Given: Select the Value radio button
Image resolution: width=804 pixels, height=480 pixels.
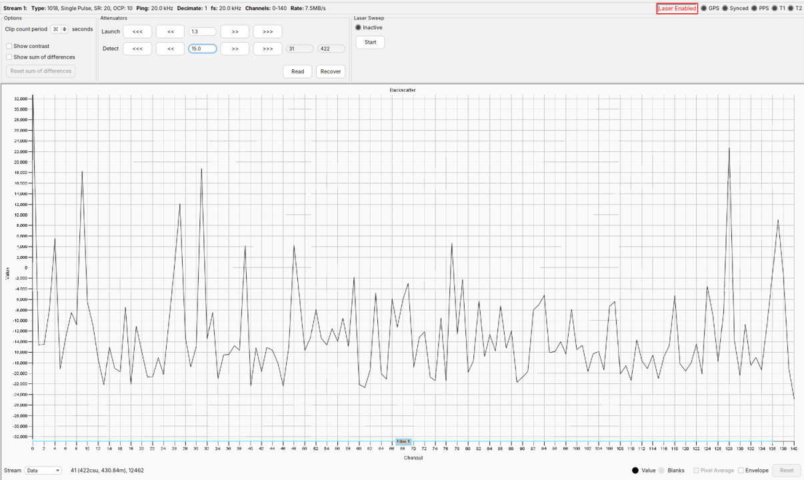Looking at the screenshot, I should pyautogui.click(x=635, y=471).
